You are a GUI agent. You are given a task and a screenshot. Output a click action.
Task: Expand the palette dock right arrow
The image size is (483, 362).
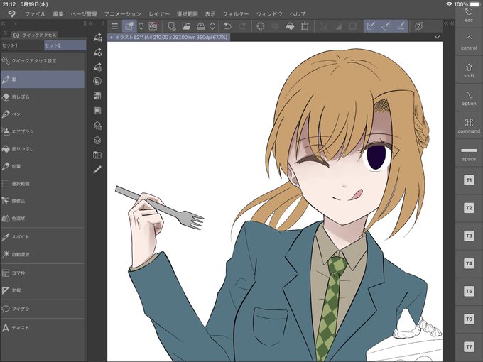103,23
